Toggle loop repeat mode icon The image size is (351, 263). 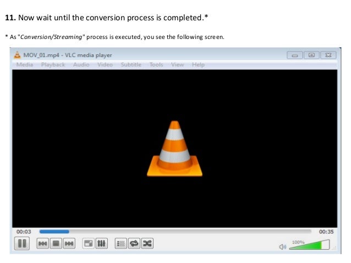pyautogui.click(x=134, y=243)
